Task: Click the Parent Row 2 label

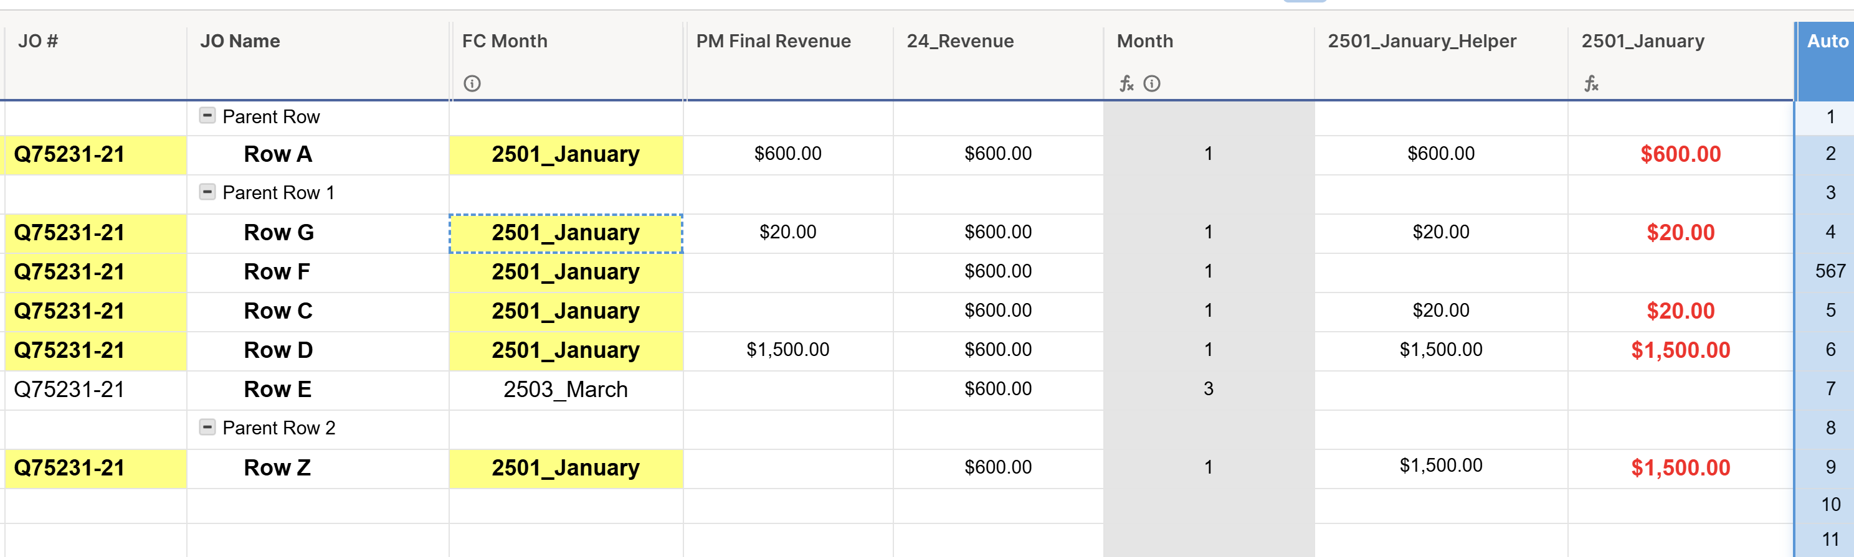Action: pos(279,428)
